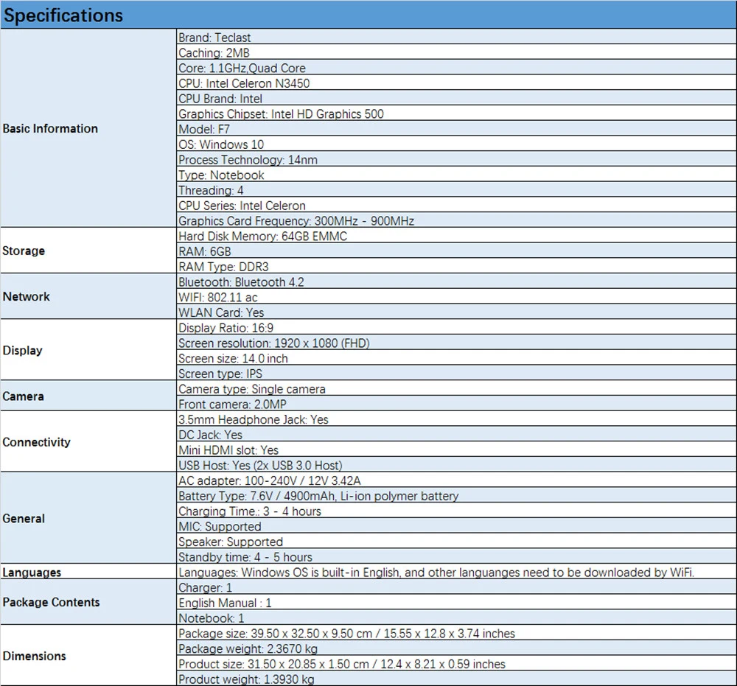The width and height of the screenshot is (737, 686).
Task: Click the 'Threading: 4' row
Action: coord(456,190)
